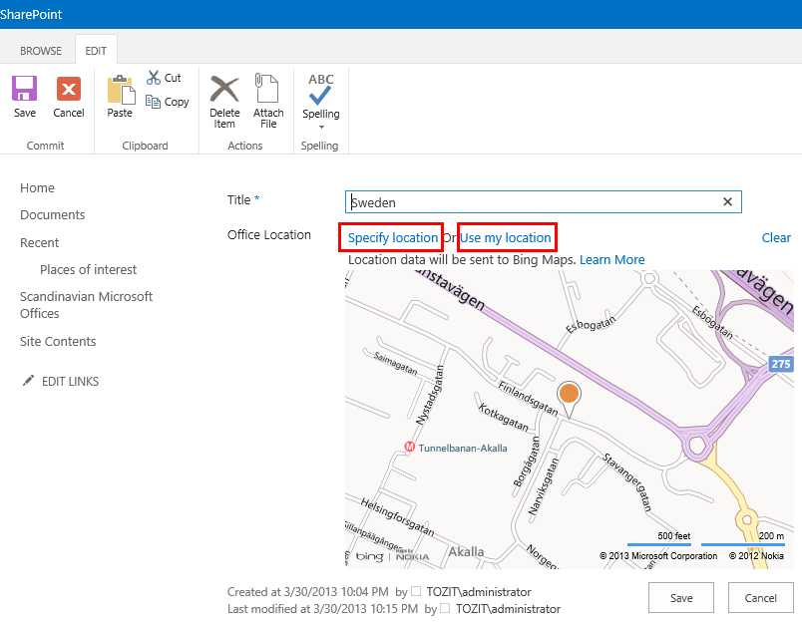
Task: Click the Nystadsgatan street label
Action: [x=430, y=395]
